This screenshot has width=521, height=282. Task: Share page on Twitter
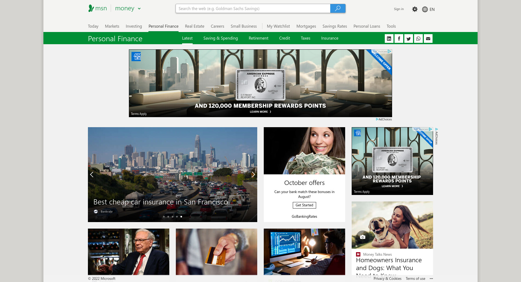point(408,39)
